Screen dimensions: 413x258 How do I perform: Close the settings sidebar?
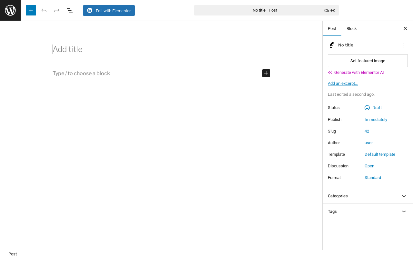[405, 28]
